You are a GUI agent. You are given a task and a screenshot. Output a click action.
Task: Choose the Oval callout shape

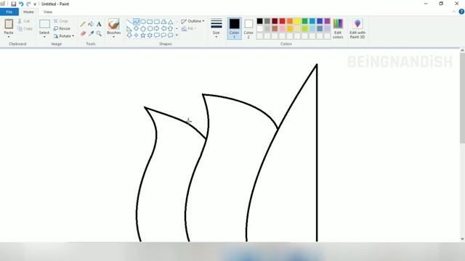(163, 36)
